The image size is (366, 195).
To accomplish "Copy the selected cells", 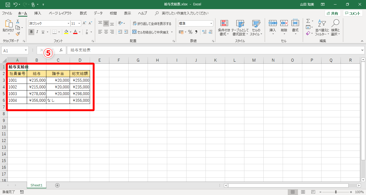I will [18, 28].
